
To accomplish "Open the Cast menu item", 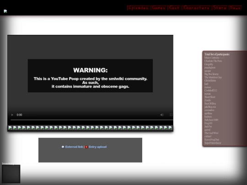I will [174, 8].
